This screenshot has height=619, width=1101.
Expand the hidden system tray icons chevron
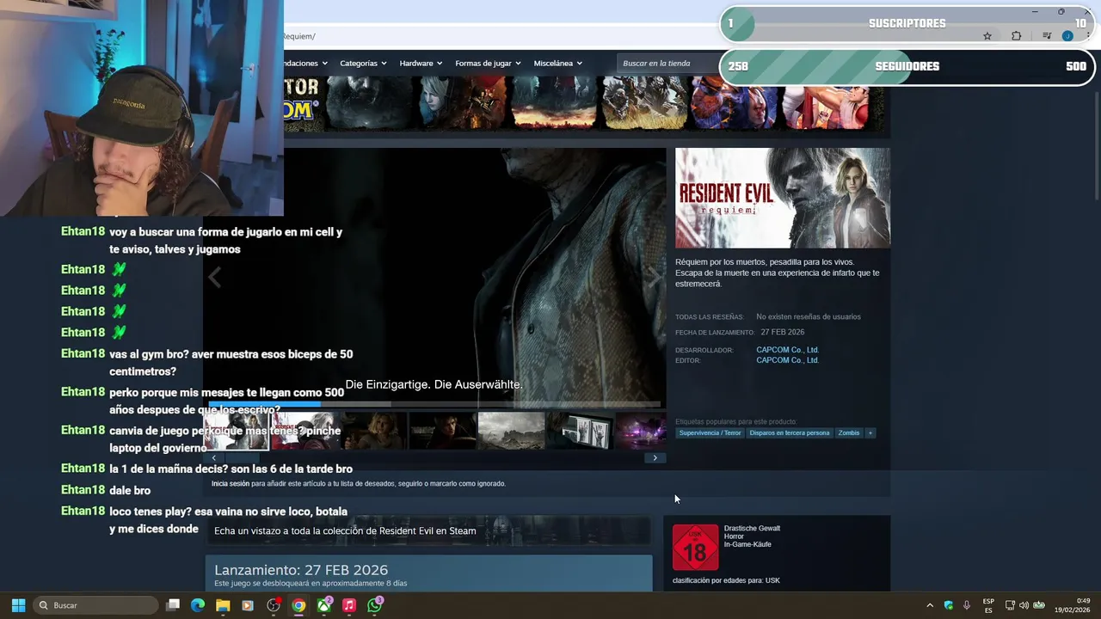(930, 605)
